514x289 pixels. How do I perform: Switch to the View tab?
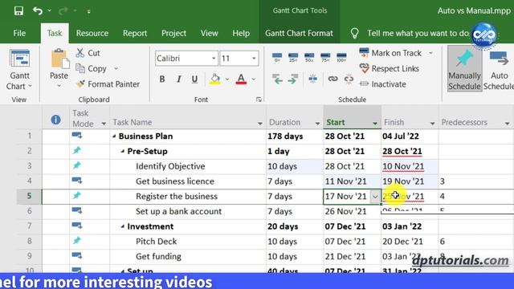click(209, 33)
